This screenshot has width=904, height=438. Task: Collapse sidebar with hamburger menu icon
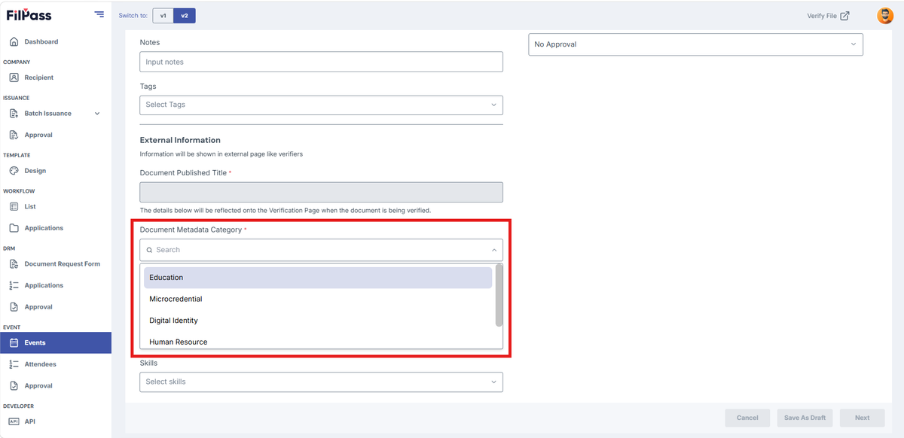tap(99, 14)
